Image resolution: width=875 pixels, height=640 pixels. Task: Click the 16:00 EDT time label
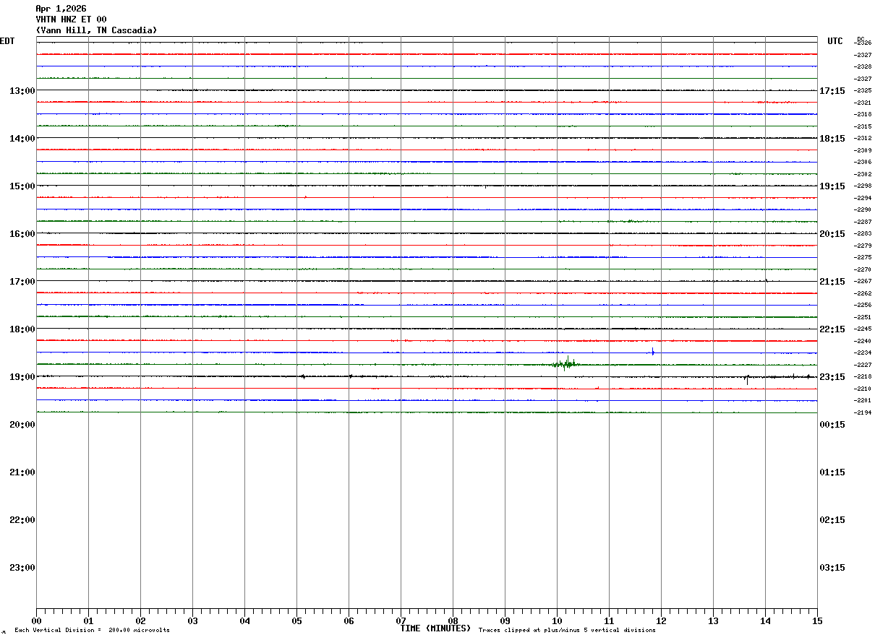coord(22,234)
